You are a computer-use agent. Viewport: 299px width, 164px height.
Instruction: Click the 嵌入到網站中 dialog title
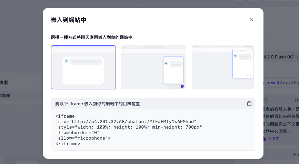69,20
